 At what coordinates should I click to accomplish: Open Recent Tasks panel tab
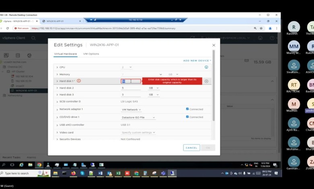pos(11,157)
